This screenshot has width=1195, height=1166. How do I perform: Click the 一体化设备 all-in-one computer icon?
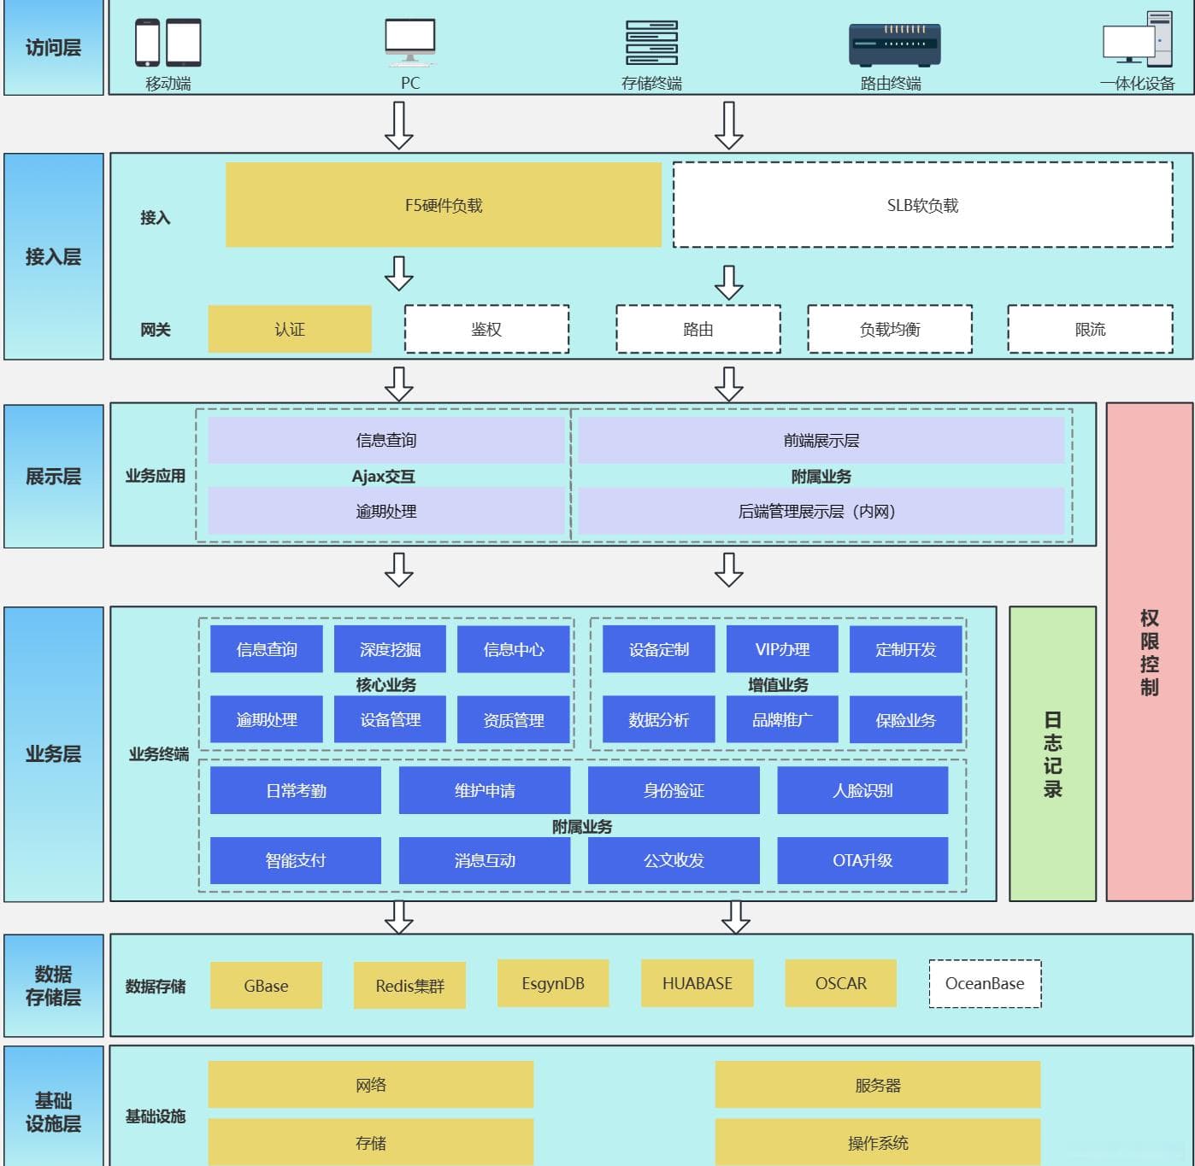click(1138, 39)
